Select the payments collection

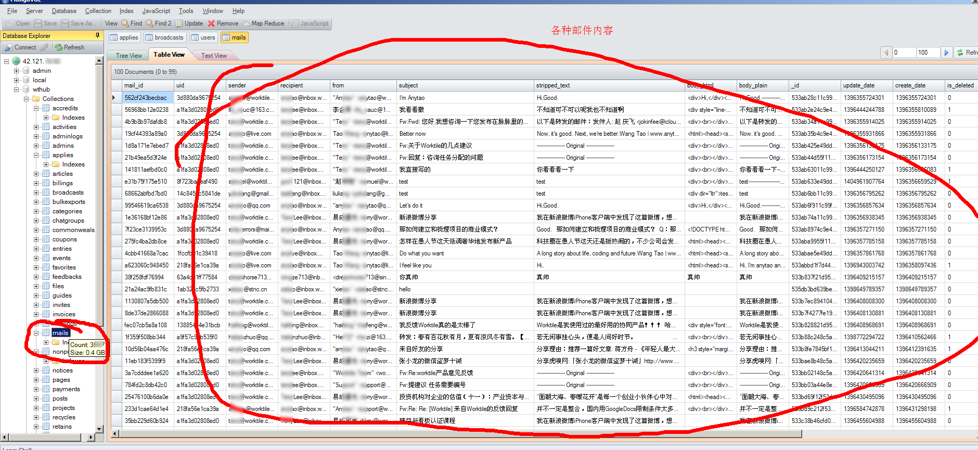coord(66,389)
